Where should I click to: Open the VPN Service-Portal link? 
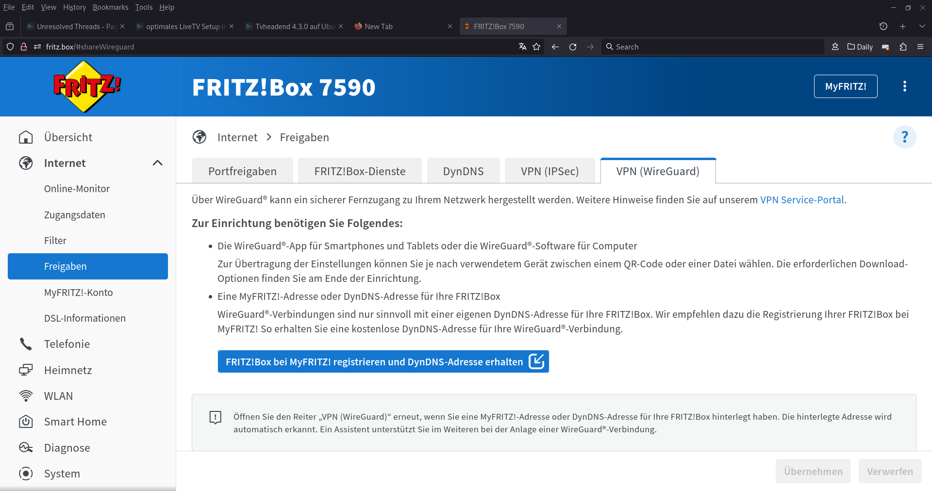(802, 200)
